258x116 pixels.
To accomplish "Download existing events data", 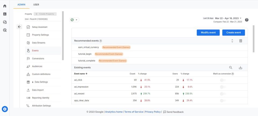I will (241, 68).
